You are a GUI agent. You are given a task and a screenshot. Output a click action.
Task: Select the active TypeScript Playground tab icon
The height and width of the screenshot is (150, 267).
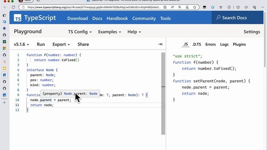pos(5,75)
